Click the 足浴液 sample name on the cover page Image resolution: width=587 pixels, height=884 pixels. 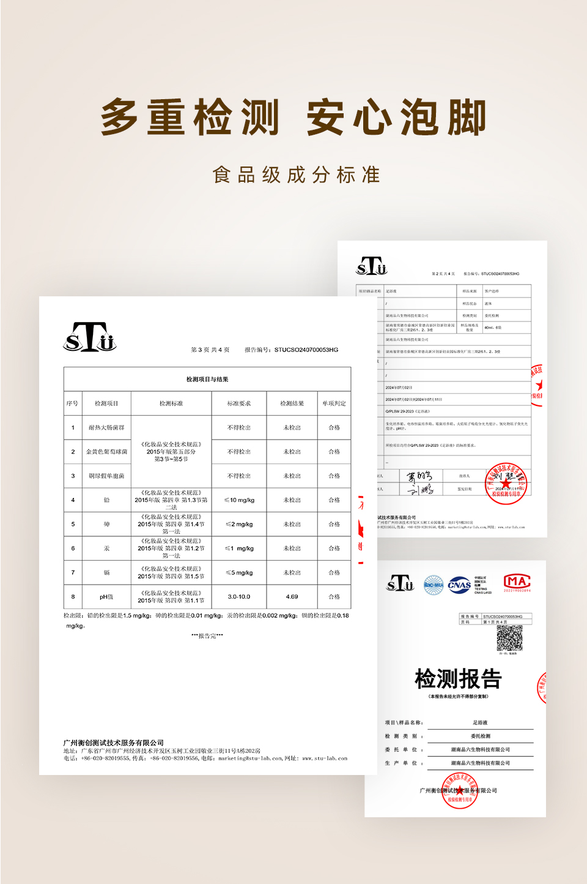coord(480,722)
